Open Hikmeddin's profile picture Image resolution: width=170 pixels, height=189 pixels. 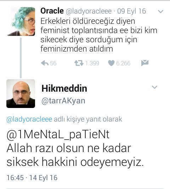click(x=21, y=93)
